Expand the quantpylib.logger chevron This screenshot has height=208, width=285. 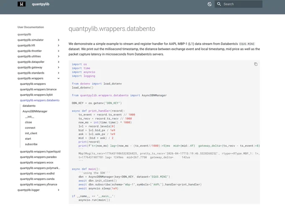pyautogui.click(x=59, y=190)
